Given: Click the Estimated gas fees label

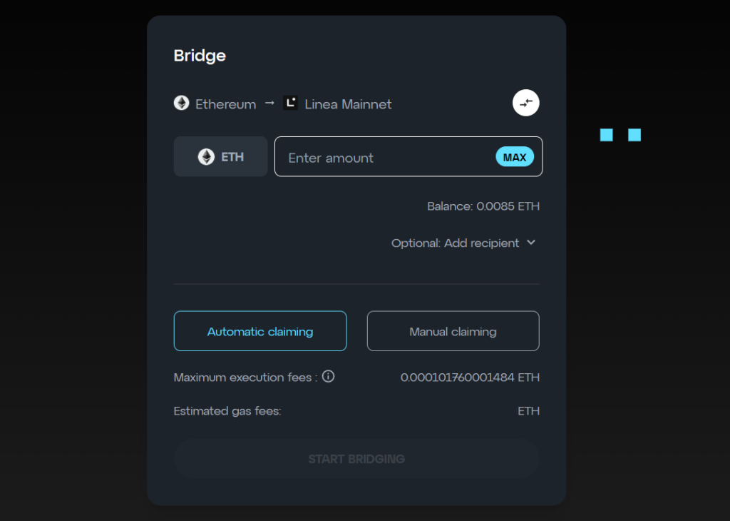Looking at the screenshot, I should (227, 411).
